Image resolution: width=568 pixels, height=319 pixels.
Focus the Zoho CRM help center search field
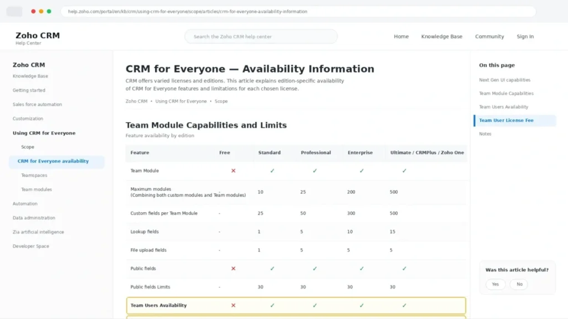tap(261, 37)
